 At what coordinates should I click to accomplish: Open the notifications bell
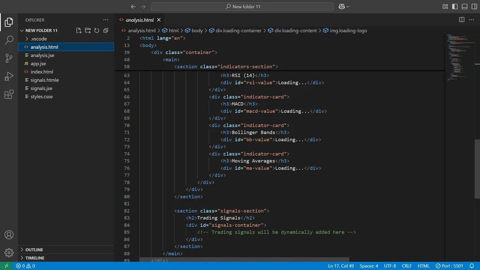point(472,266)
